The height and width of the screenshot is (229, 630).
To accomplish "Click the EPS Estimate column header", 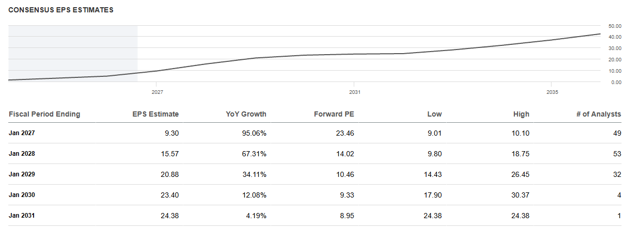I will (x=156, y=114).
